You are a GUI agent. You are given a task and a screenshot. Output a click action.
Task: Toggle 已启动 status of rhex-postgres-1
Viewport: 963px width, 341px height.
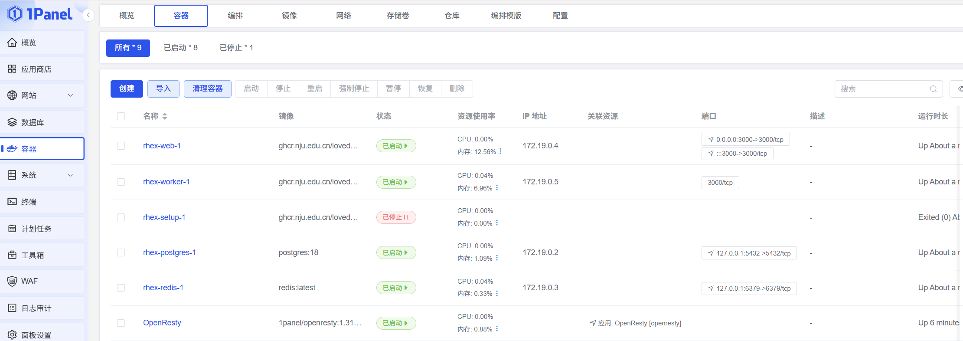coord(396,252)
